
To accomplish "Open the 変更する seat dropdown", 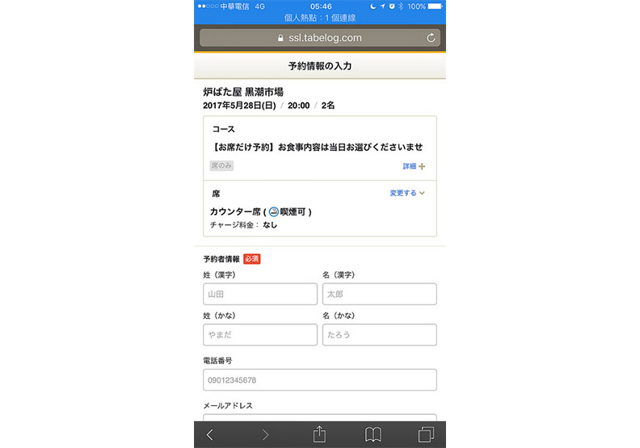I will (407, 193).
